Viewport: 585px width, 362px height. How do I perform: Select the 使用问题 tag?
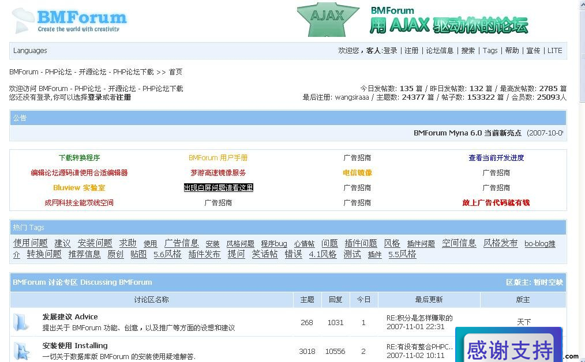point(31,243)
